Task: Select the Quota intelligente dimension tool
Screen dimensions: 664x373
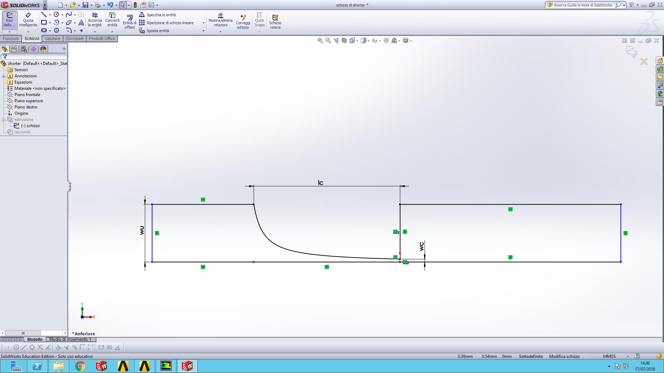Action: pos(28,20)
